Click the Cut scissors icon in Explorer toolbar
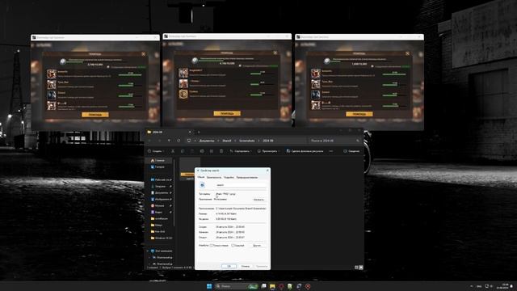This screenshot has width=517, height=291. (173, 151)
